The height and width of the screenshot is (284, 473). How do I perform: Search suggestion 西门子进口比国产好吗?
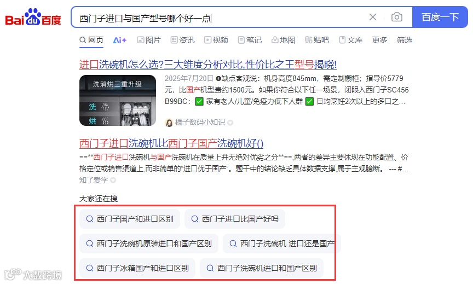tap(235, 219)
